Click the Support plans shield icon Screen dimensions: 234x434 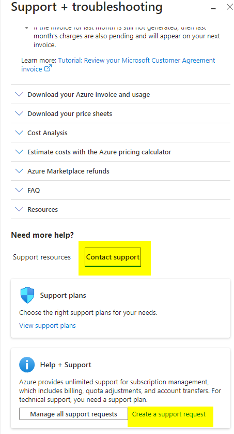pos(27,295)
